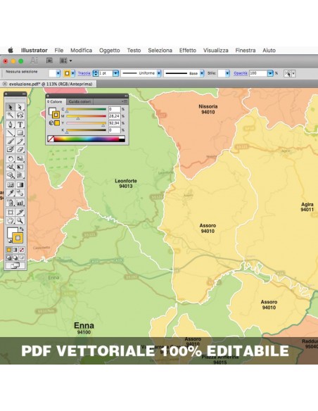The image size is (318, 411).
Task: Select the Slice tool
Action: coord(20,212)
